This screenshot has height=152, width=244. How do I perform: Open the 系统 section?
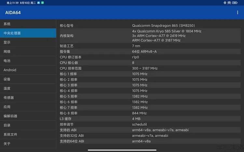pyautogui.click(x=28, y=24)
